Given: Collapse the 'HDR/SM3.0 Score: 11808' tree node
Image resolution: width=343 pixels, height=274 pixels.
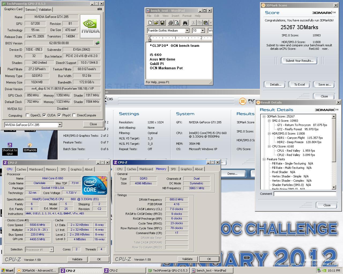Looking at the screenshot, I should tap(269, 134).
